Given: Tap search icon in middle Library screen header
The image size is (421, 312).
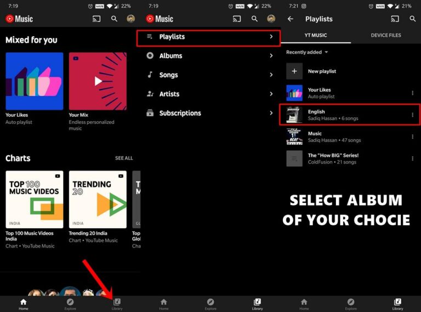Looking at the screenshot, I should [x=254, y=19].
